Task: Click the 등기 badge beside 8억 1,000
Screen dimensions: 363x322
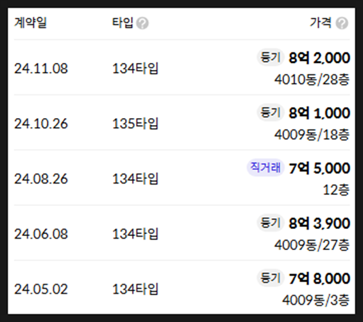Action: (270, 112)
